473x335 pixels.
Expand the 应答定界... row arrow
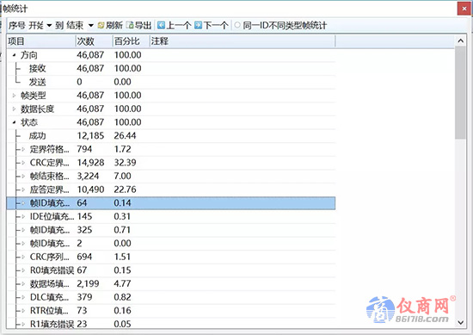(23, 189)
